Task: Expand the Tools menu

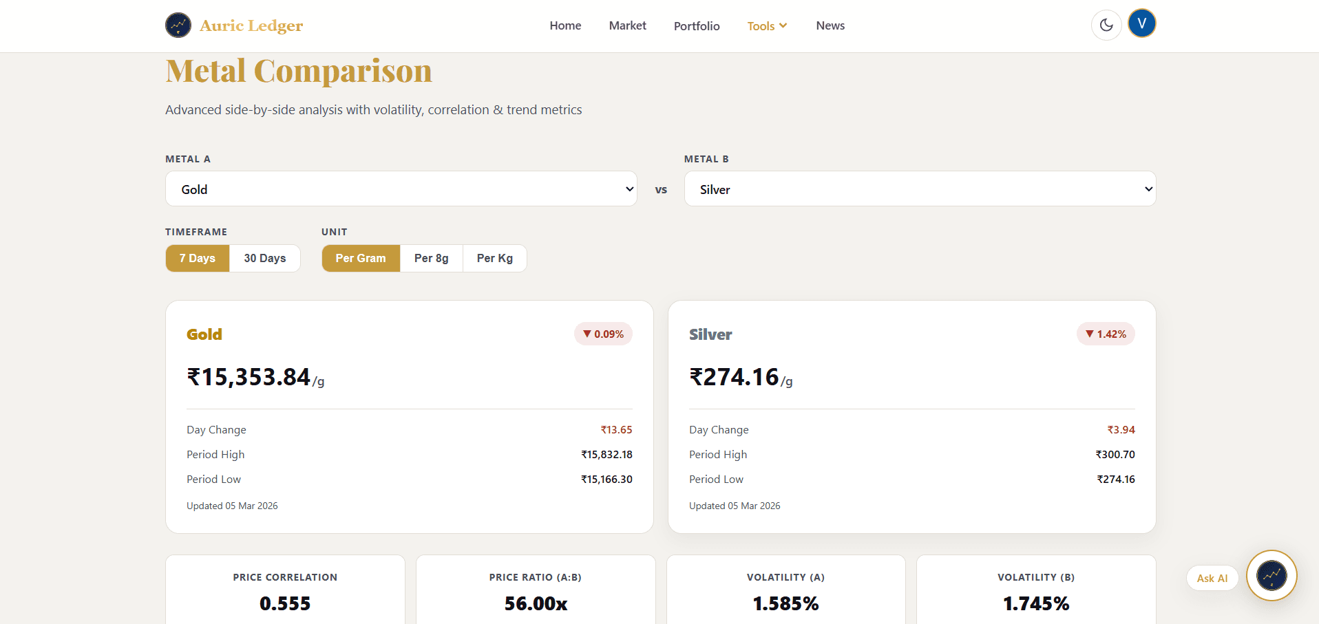Action: coord(766,25)
